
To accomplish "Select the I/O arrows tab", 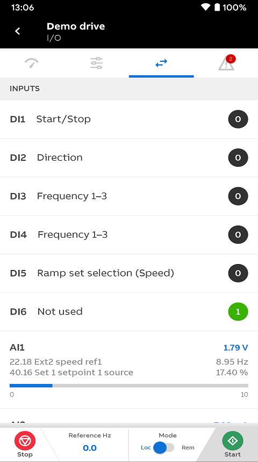I will (x=161, y=63).
